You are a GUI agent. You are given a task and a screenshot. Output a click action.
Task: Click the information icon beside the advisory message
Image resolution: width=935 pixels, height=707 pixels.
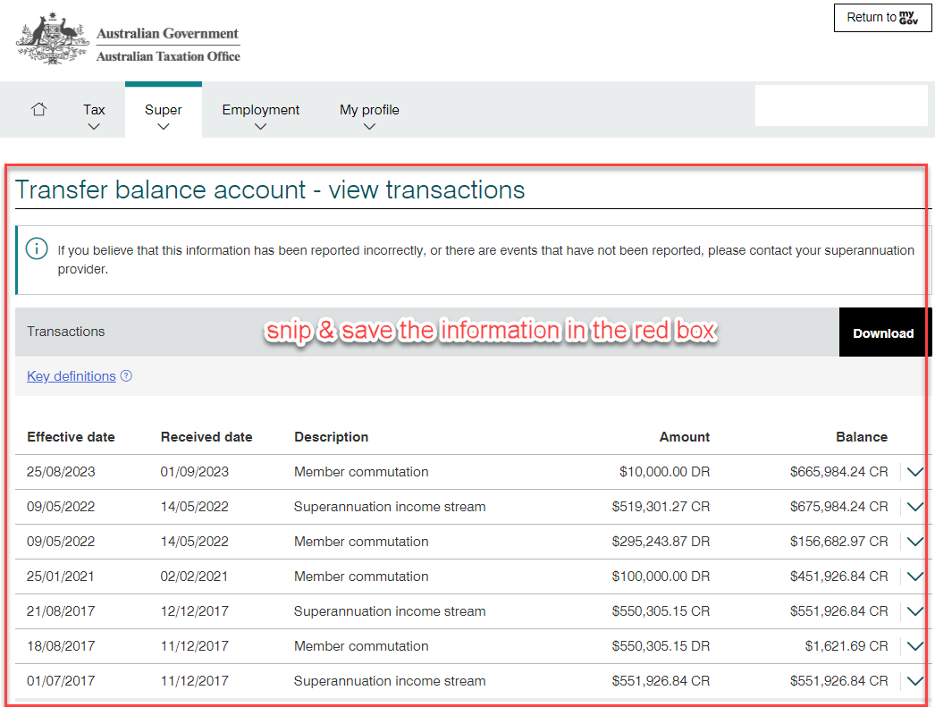pyautogui.click(x=37, y=248)
